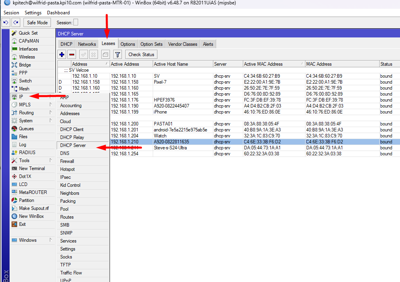Screen dimensions: 400x282
Task: Click the Safe Mode button
Action: tap(37, 23)
